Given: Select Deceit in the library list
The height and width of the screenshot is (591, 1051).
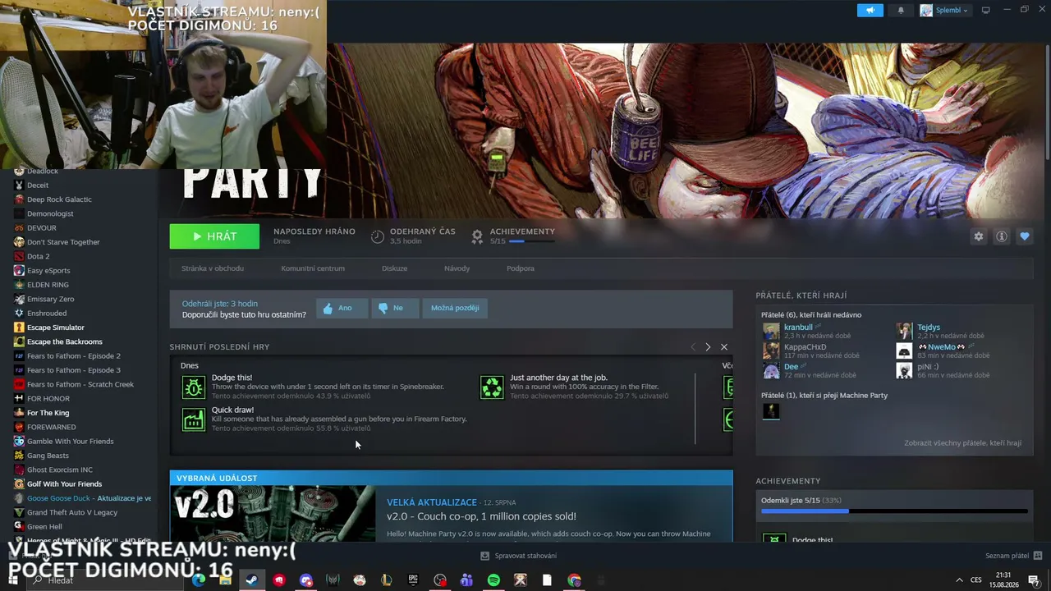Looking at the screenshot, I should (x=38, y=186).
